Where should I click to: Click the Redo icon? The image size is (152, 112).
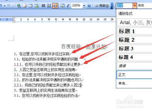pyautogui.click(x=9, y=5)
